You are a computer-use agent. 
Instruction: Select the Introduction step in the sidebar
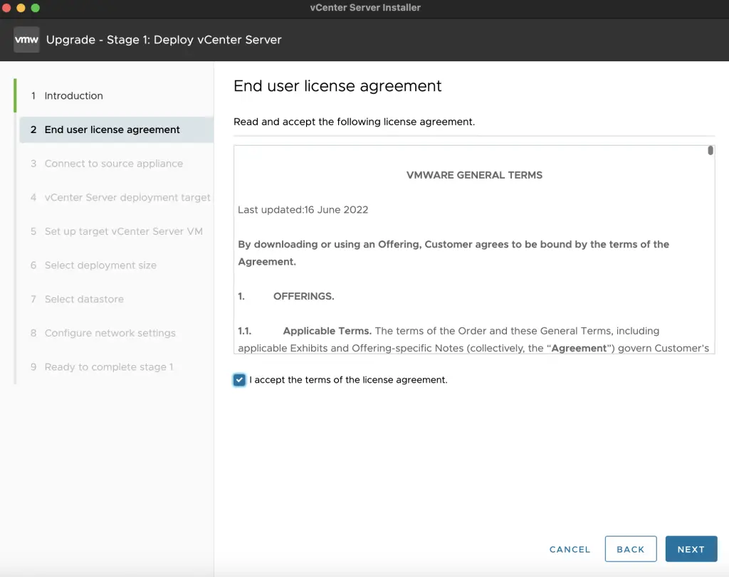(75, 95)
